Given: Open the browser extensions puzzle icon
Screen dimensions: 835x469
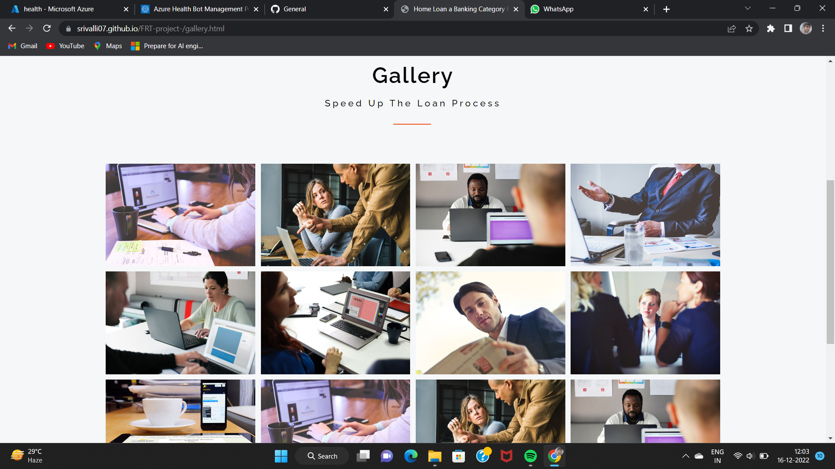Looking at the screenshot, I should click(771, 28).
